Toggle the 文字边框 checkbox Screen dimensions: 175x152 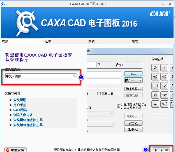click(x=99, y=94)
